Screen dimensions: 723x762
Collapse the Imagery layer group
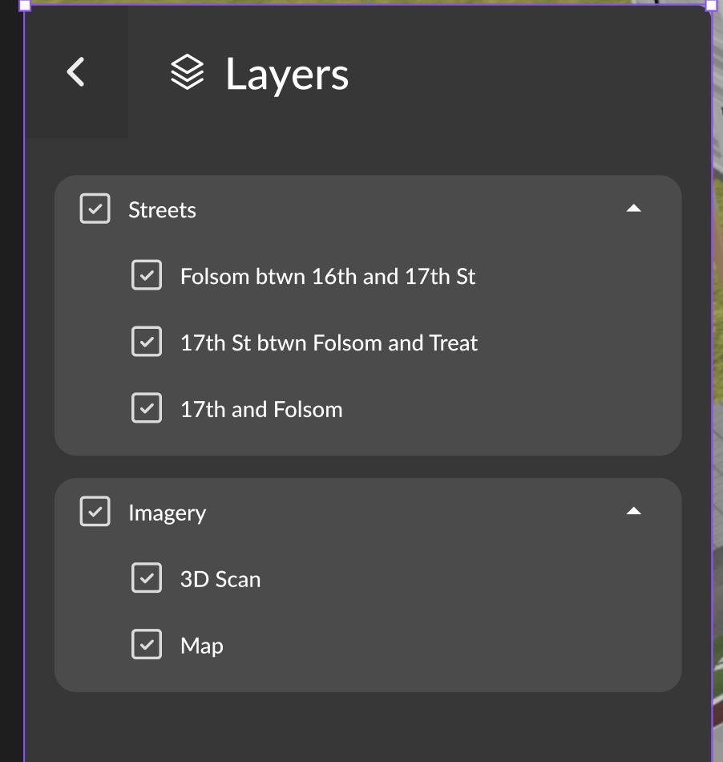tap(634, 511)
